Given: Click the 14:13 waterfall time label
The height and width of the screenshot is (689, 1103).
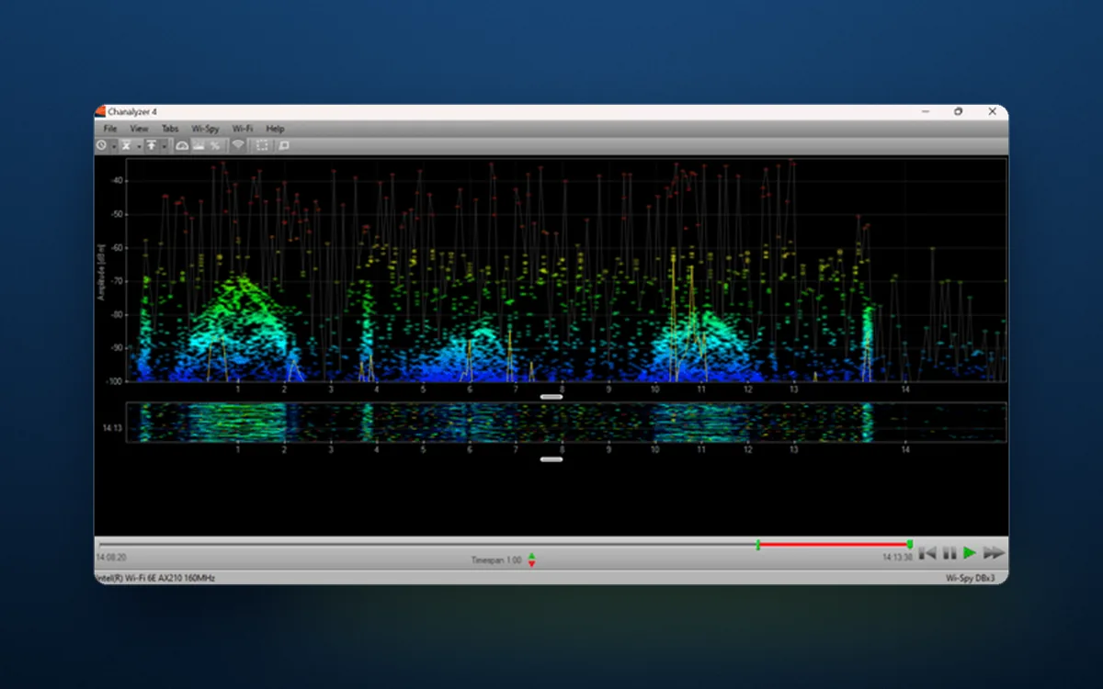Looking at the screenshot, I should click(x=112, y=428).
